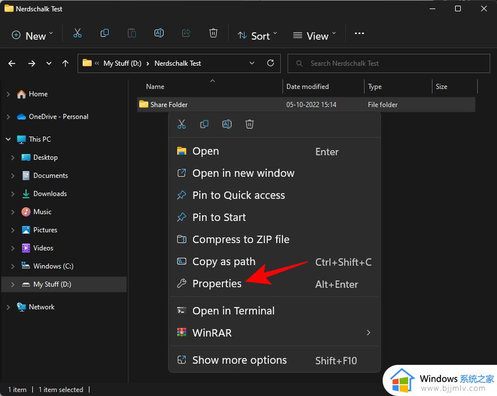Viewport: 497px width, 396px height.
Task: Choose Open in new window
Action: coord(274,173)
